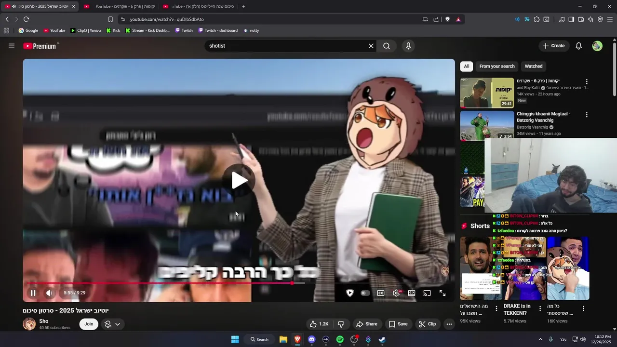
Task: Open the YouTube guide hamburger menu
Action: 12,46
